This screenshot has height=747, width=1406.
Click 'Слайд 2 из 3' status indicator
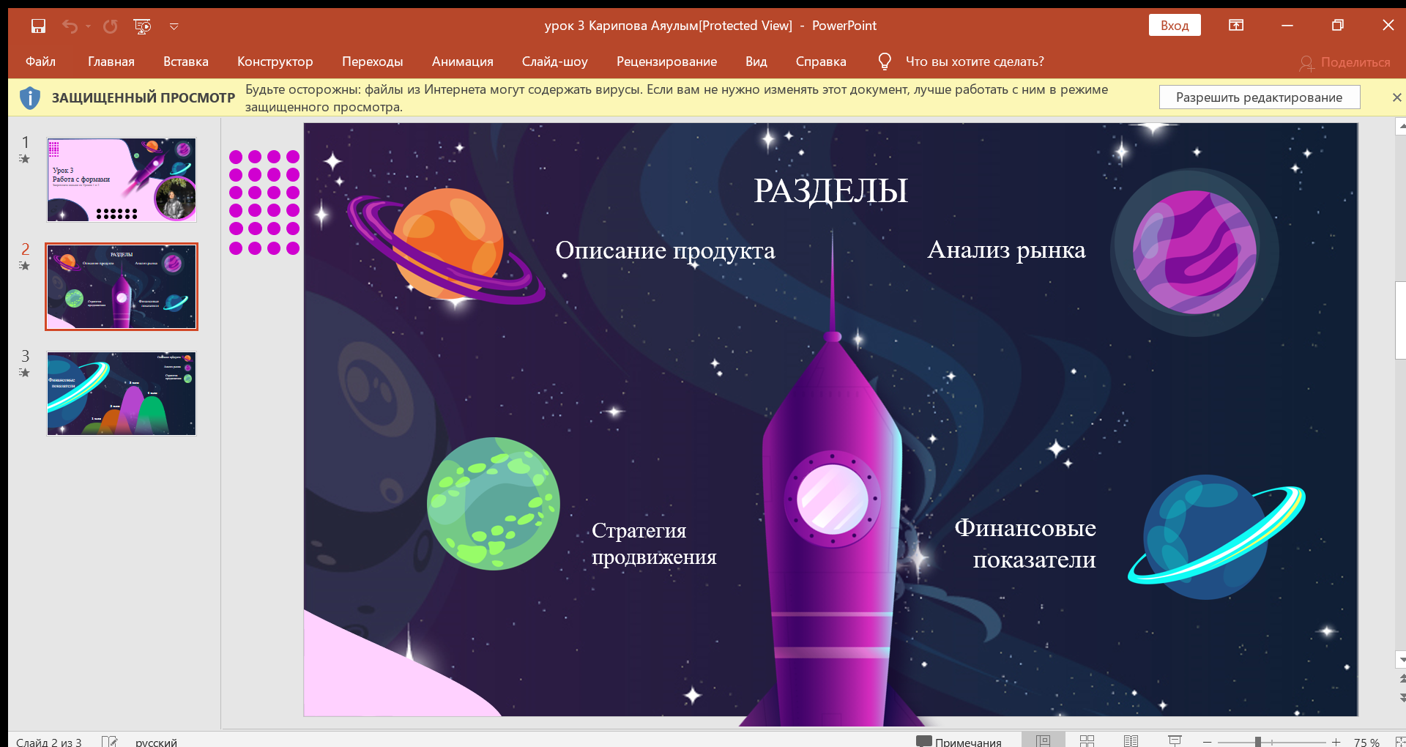pos(49,742)
